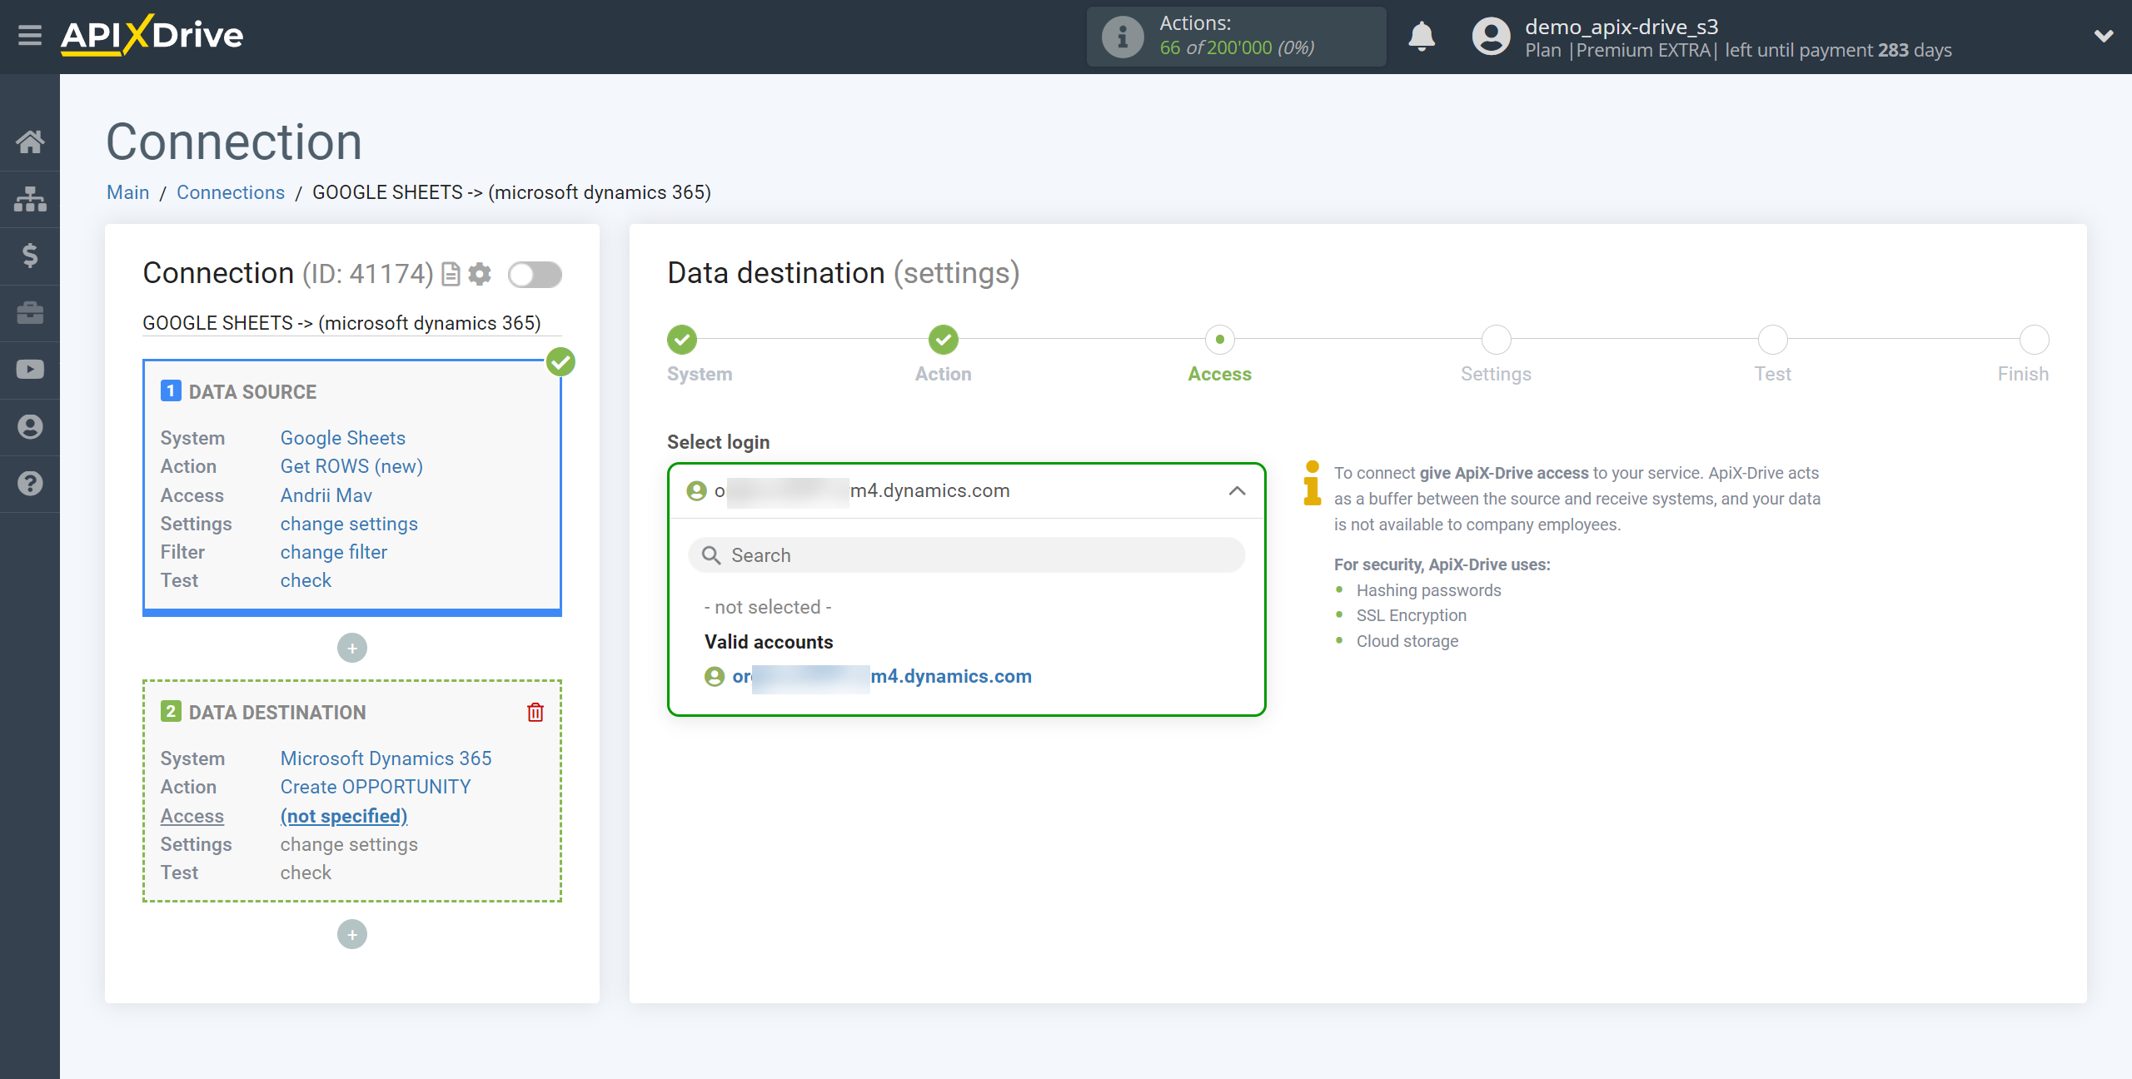Open the connections sitemap sidebar icon
The image size is (2132, 1079).
coord(30,199)
